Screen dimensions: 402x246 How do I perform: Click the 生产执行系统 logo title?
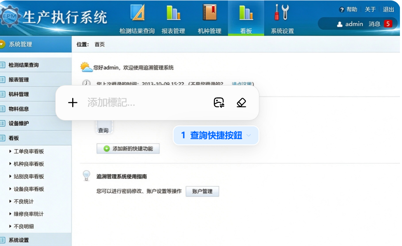click(65, 17)
